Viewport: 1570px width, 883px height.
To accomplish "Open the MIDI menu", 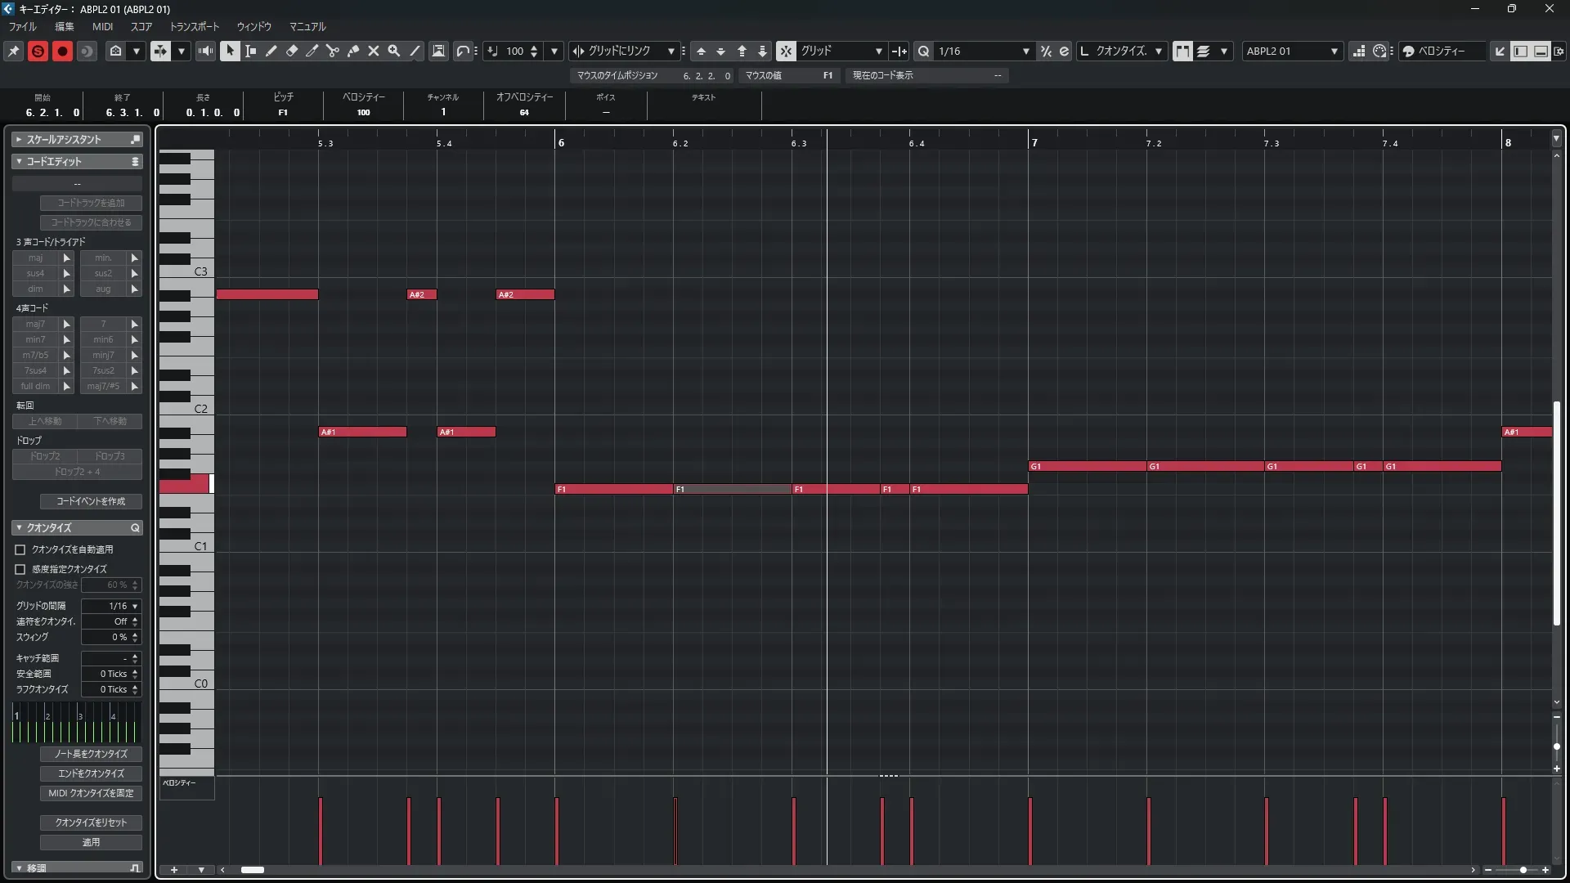I will 102,26.
